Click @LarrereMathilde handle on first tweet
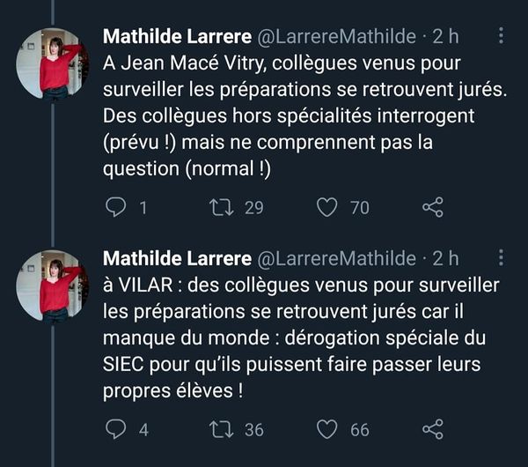 (x=334, y=37)
